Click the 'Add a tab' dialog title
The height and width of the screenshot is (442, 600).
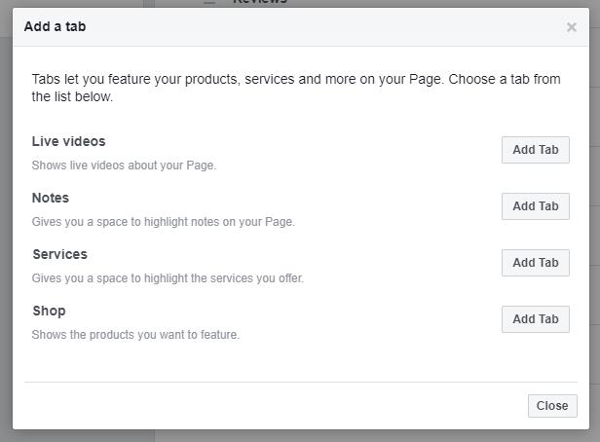[56, 26]
